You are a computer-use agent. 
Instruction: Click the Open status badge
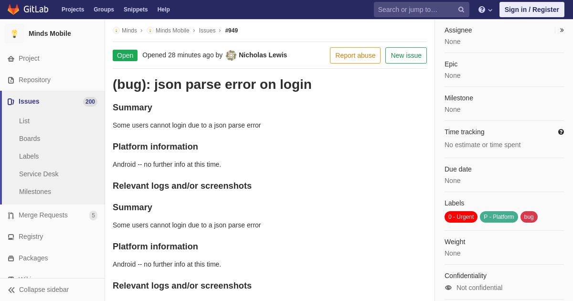coord(125,55)
